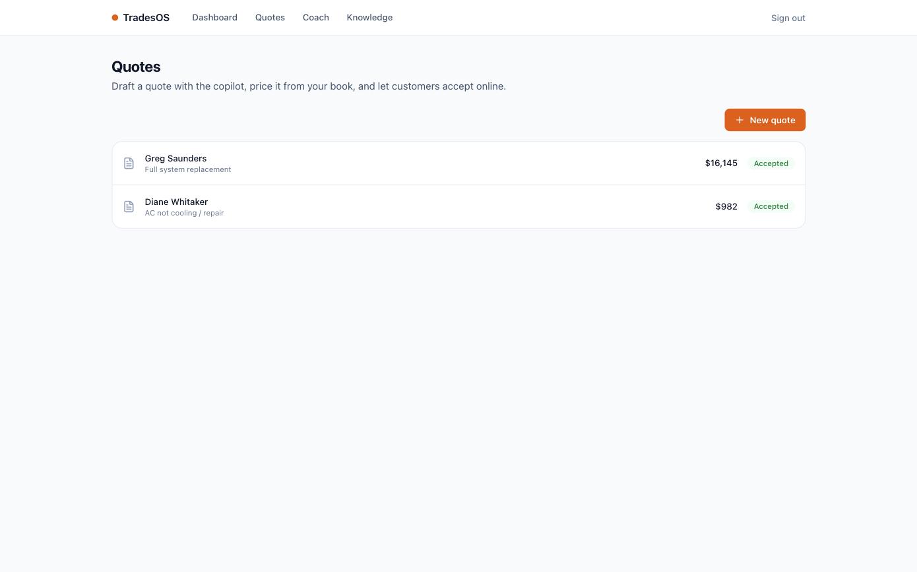Click the document icon beside Greg Saunders
The image size is (917, 572).
[x=129, y=163]
